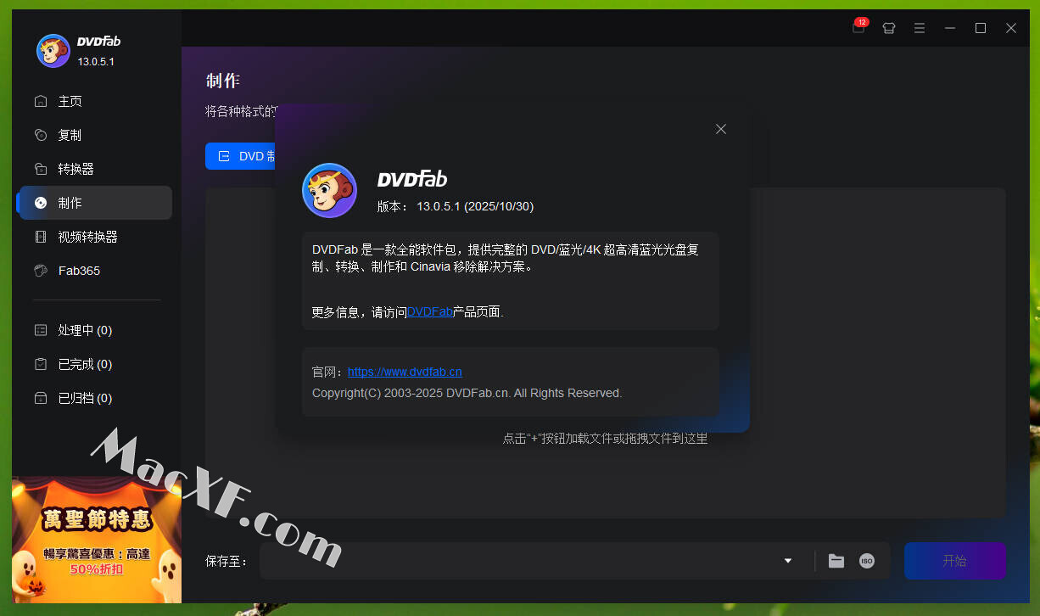
Task: Open the 复制 copy module
Action: click(70, 135)
